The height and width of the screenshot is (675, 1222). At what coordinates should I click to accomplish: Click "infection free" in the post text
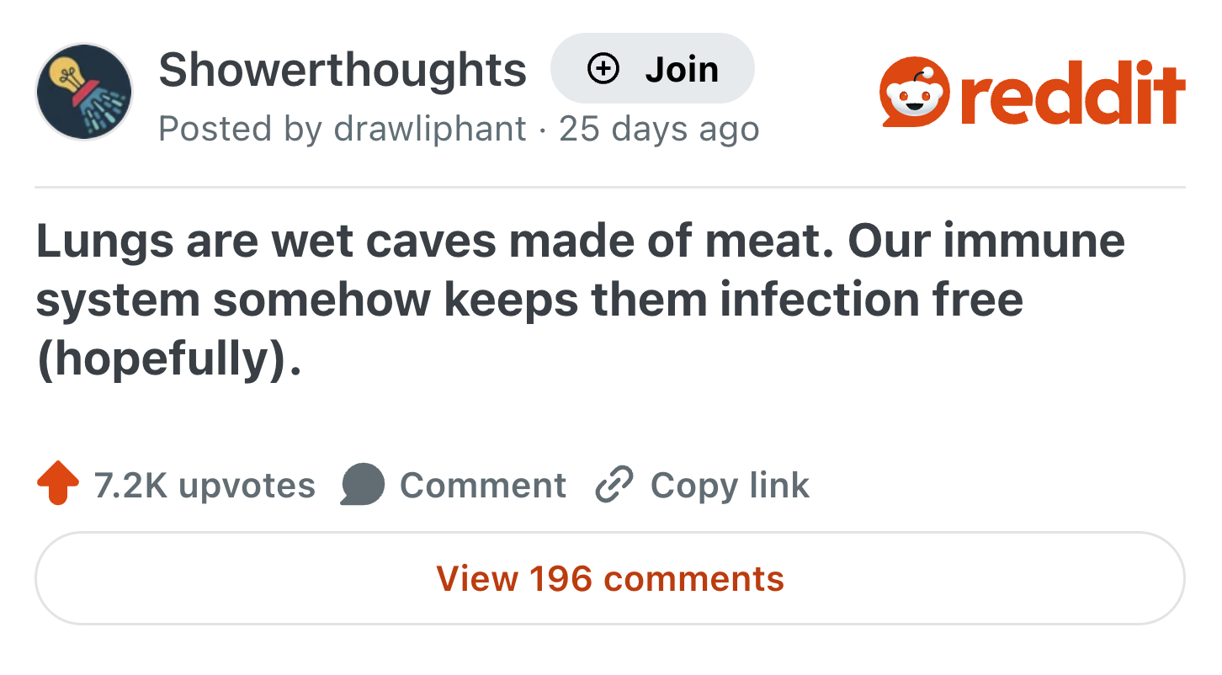coord(871,300)
